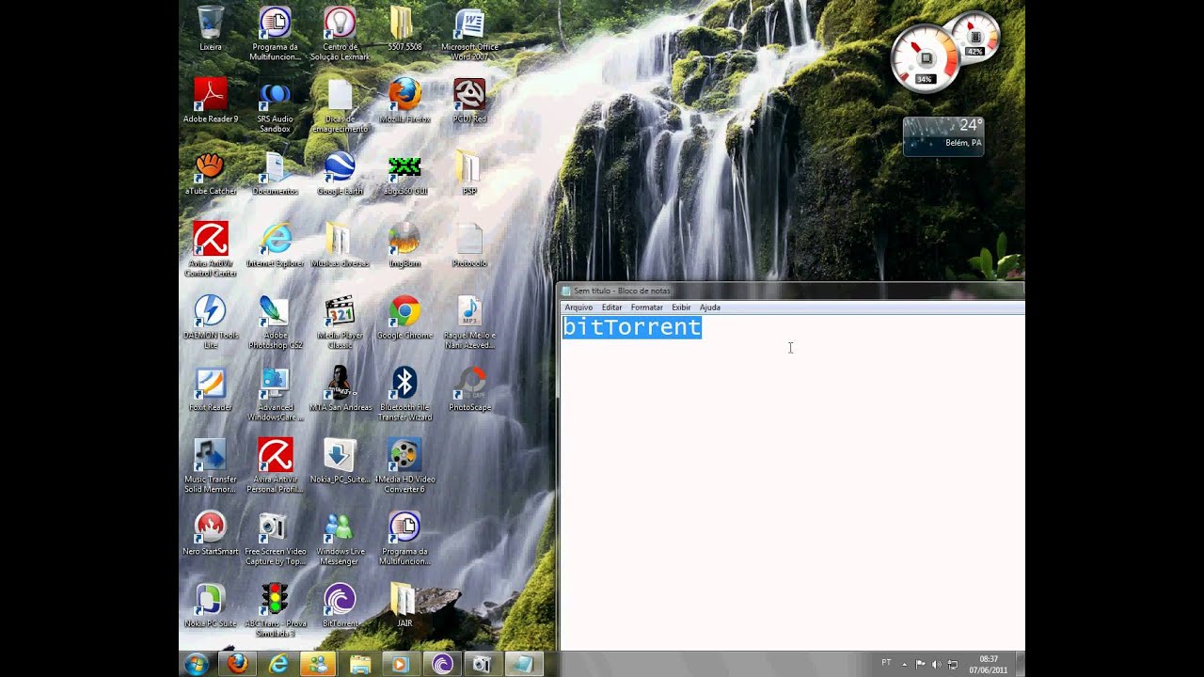Open Nero StartSmart shortcut

pyautogui.click(x=211, y=534)
